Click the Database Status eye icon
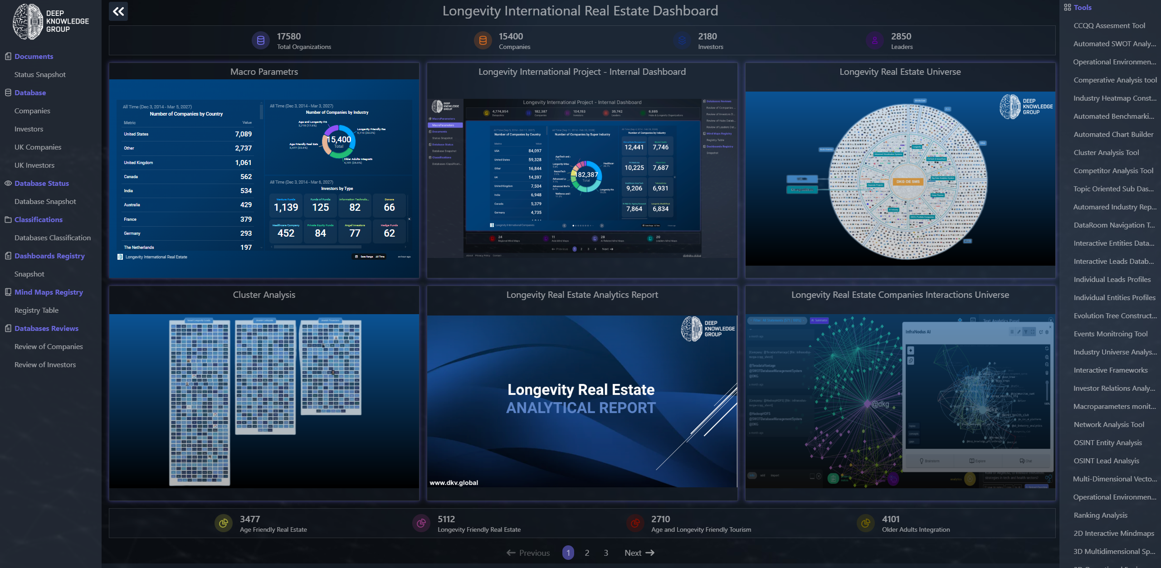1161x568 pixels. click(8, 183)
